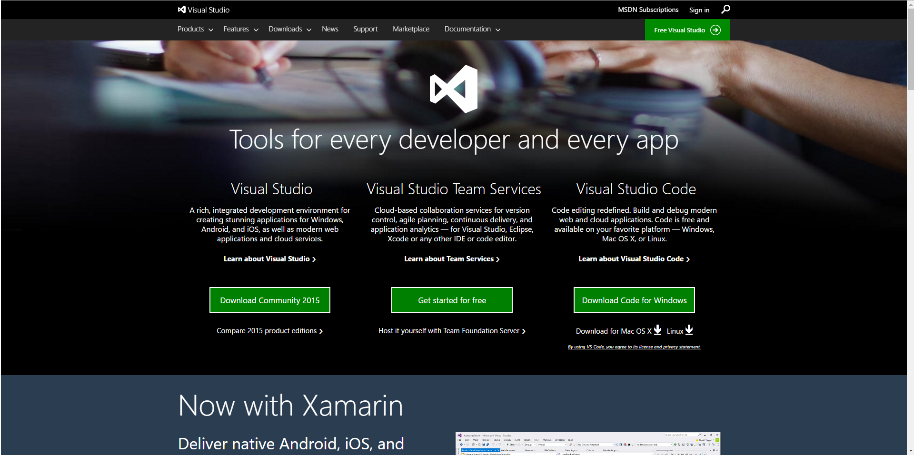914x456 pixels.
Task: Click the Free Visual Studio button
Action: point(687,30)
